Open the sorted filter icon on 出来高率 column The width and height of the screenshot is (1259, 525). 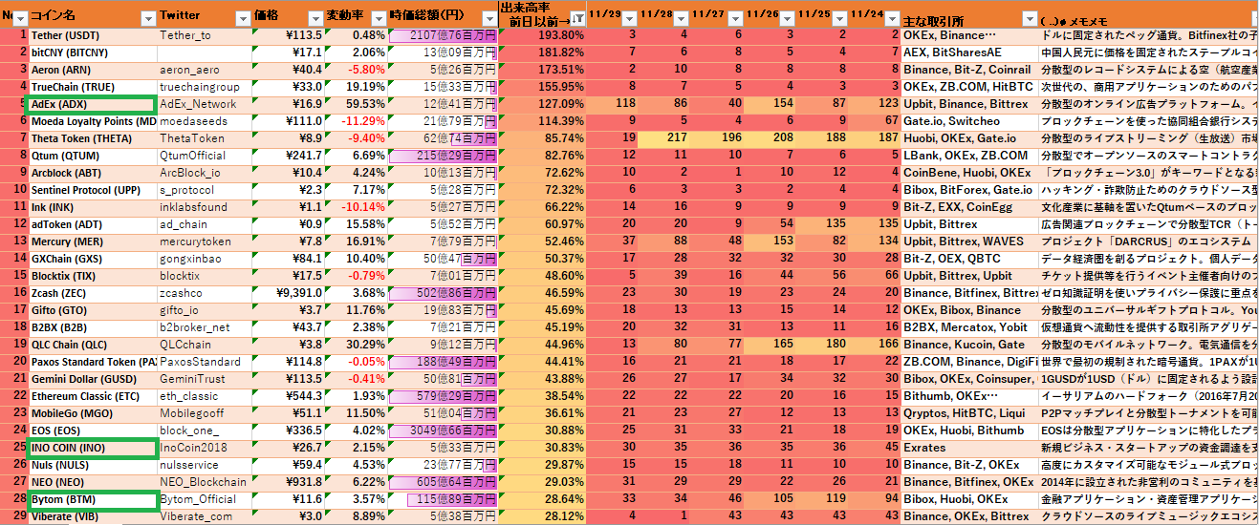pos(577,19)
